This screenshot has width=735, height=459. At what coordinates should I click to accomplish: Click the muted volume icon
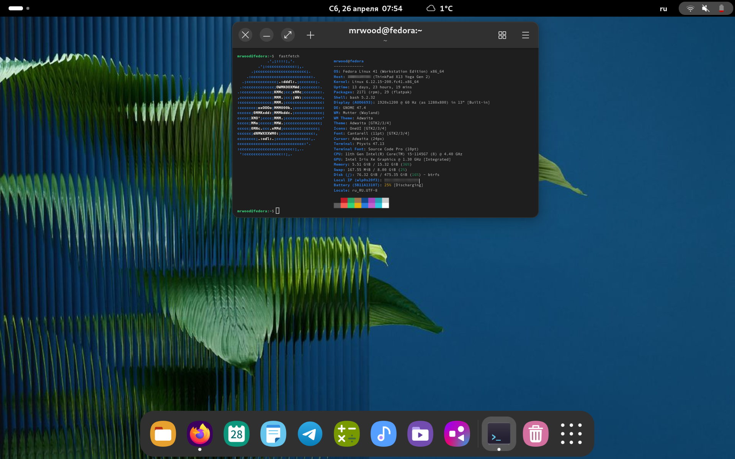pos(706,8)
